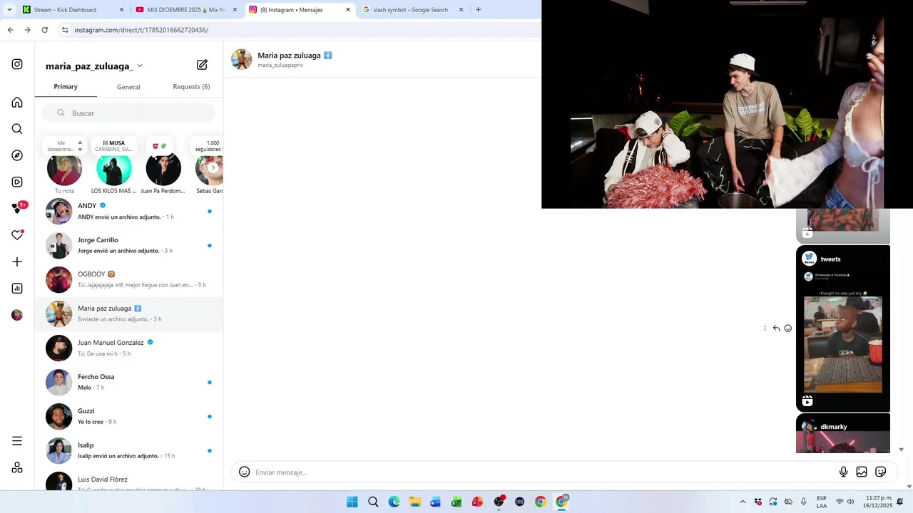Switch to Stream - Kick Dashboard tab

click(71, 10)
